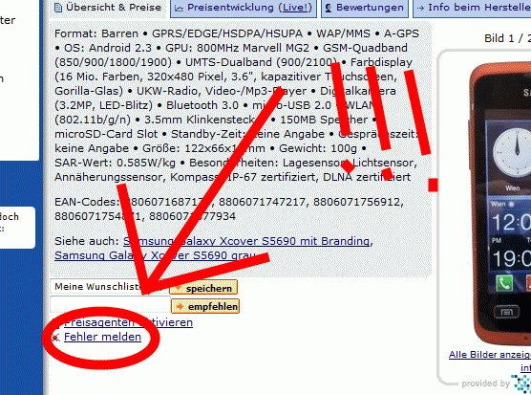The width and height of the screenshot is (531, 395).
Task: Click the empty recommend input field
Action: point(110,304)
